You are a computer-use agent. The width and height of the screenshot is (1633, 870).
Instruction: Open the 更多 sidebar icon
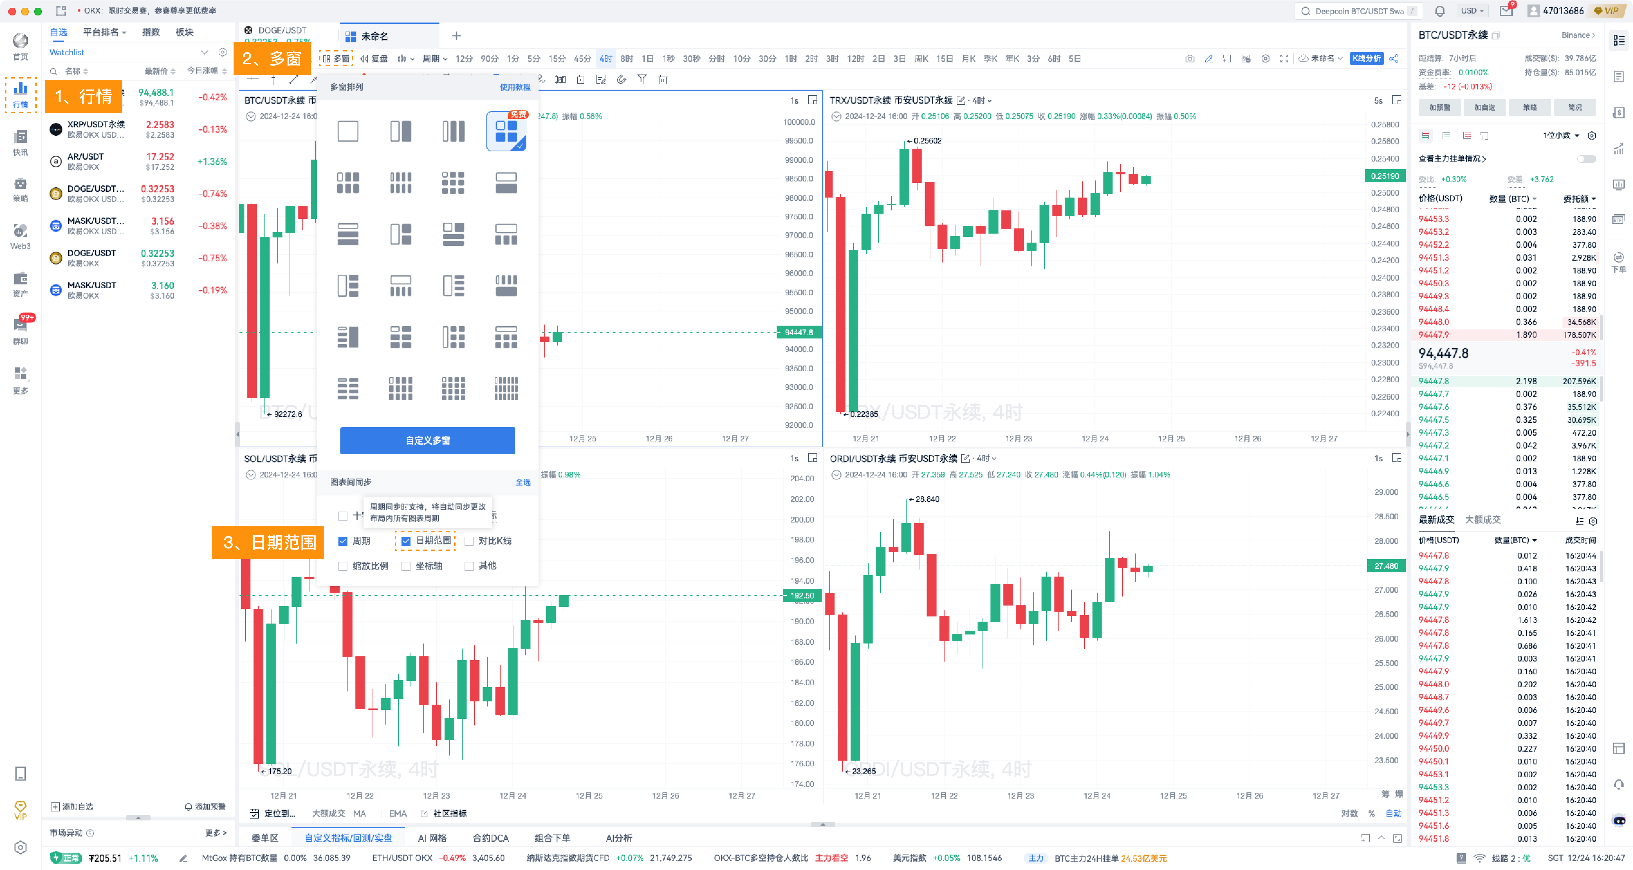click(x=20, y=380)
